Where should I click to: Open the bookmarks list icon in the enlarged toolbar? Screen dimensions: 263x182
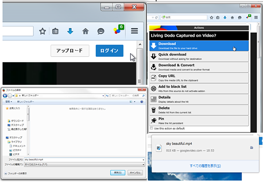(55, 31)
